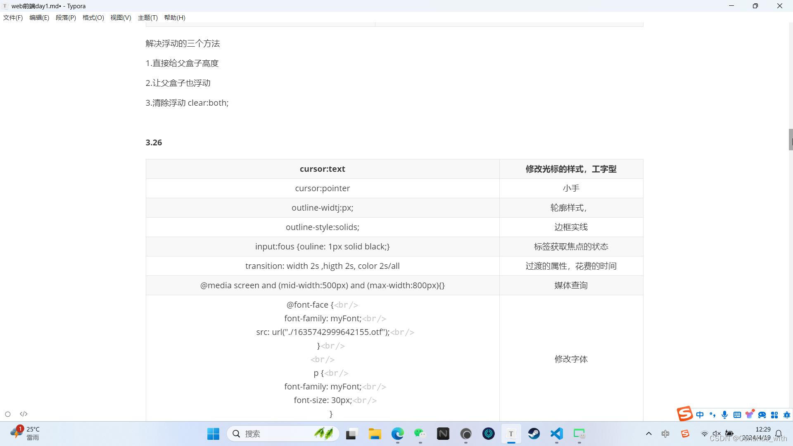Click the clock and date in taskbar
Viewport: 793px width, 446px height.
click(762, 434)
